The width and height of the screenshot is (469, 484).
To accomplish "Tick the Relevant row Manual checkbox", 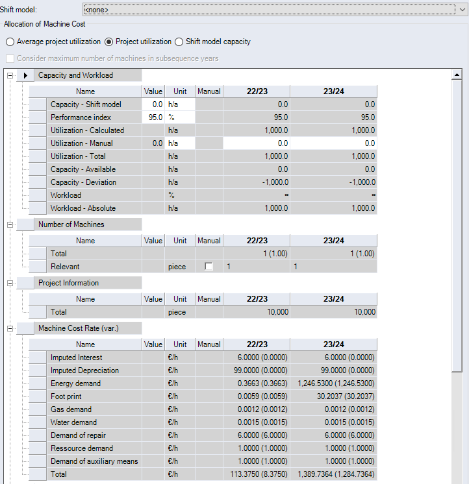I will point(209,267).
